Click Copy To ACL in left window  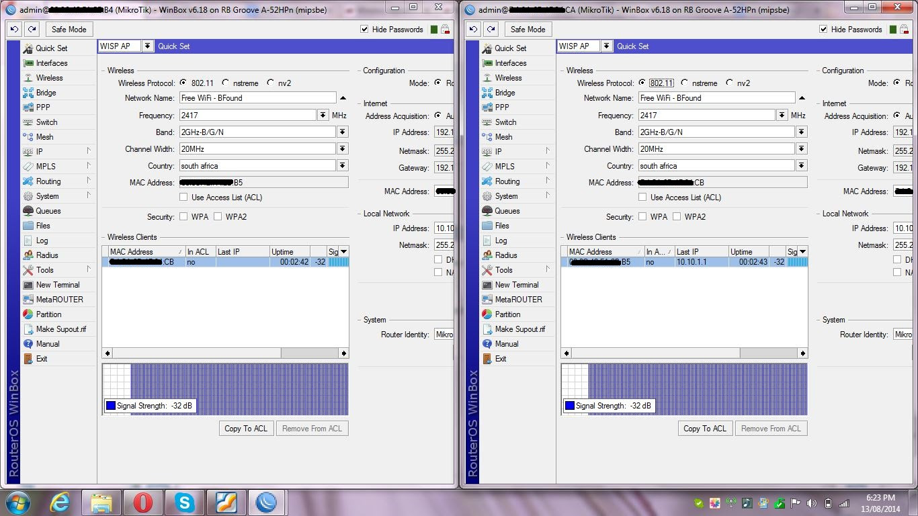point(246,429)
